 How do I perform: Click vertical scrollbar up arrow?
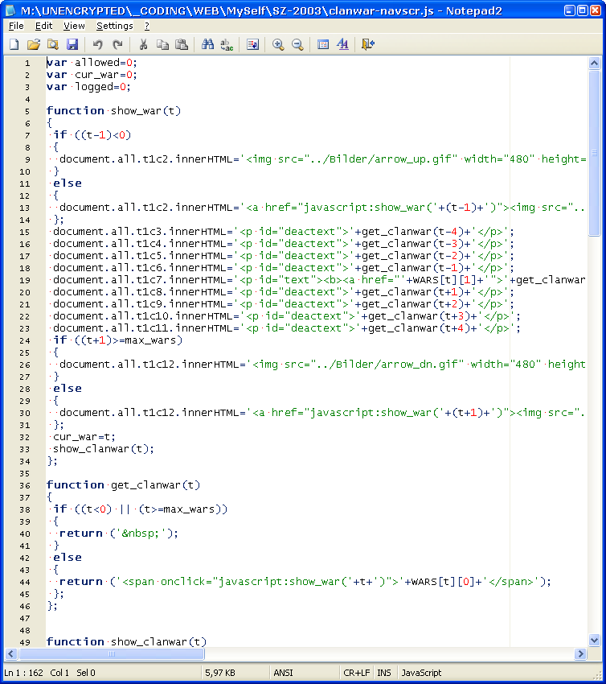click(594, 64)
